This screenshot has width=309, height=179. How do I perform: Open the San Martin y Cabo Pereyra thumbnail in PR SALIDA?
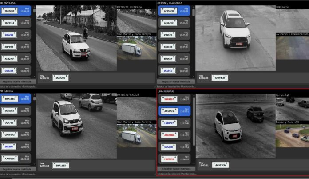137,136
